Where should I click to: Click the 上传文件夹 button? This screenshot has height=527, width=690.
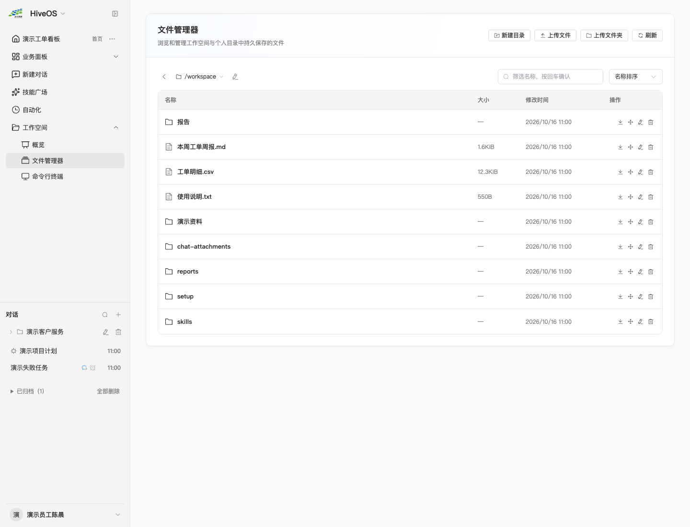[604, 35]
